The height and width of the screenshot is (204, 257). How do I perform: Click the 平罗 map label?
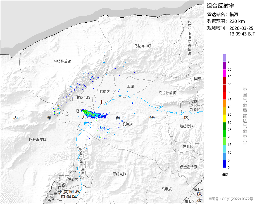[53, 194]
